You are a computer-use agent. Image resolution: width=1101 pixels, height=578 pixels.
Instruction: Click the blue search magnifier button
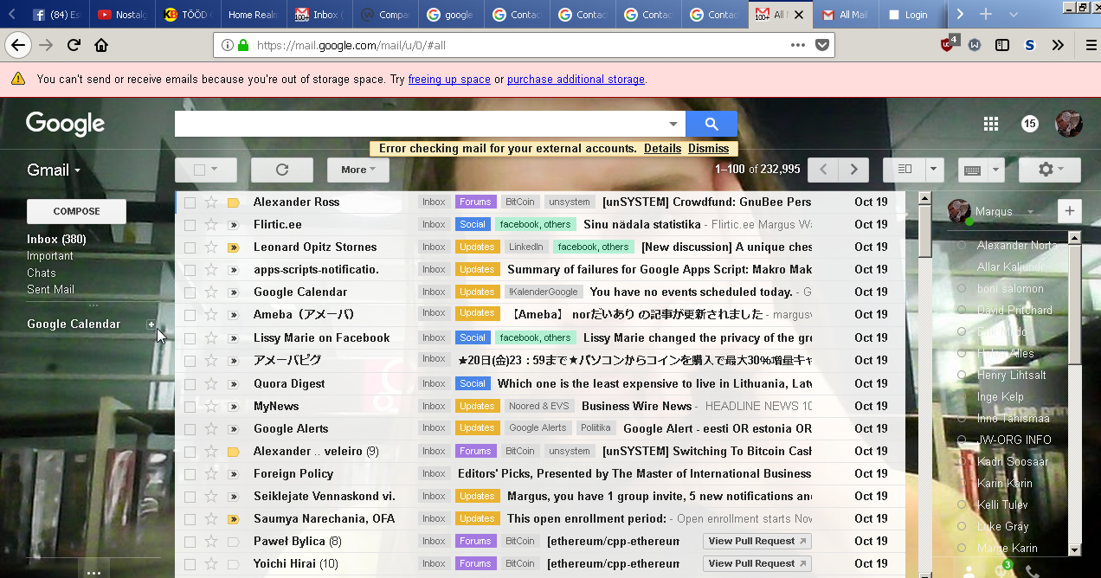tap(711, 124)
